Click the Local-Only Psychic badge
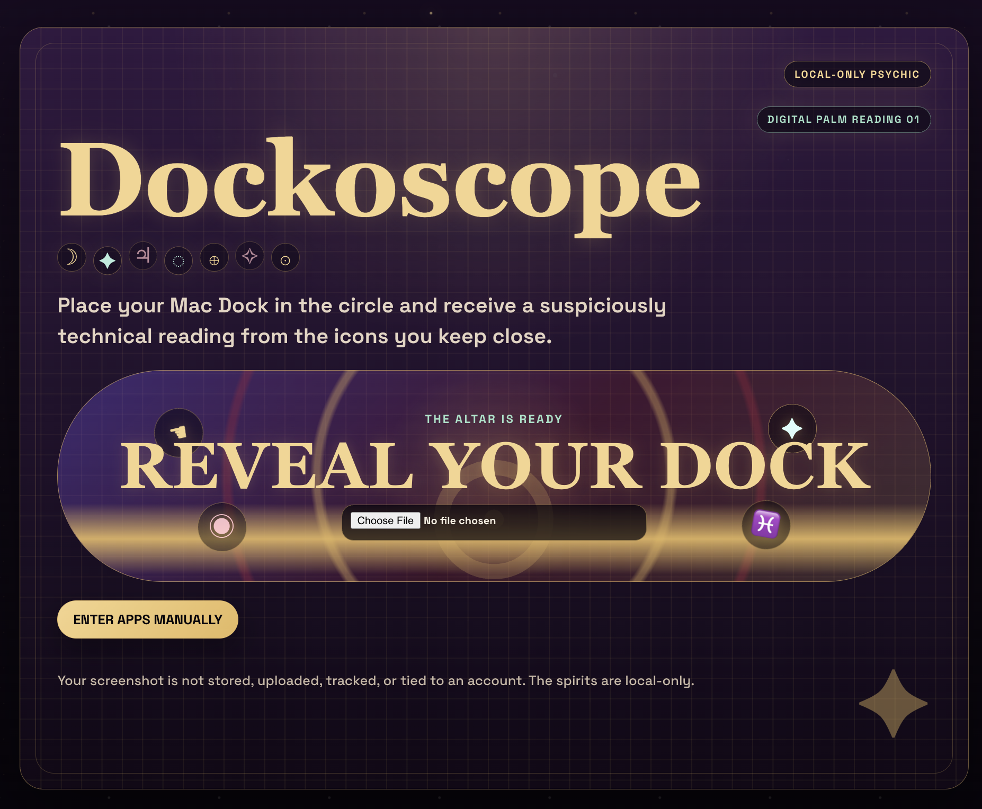The image size is (982, 809). click(x=857, y=74)
